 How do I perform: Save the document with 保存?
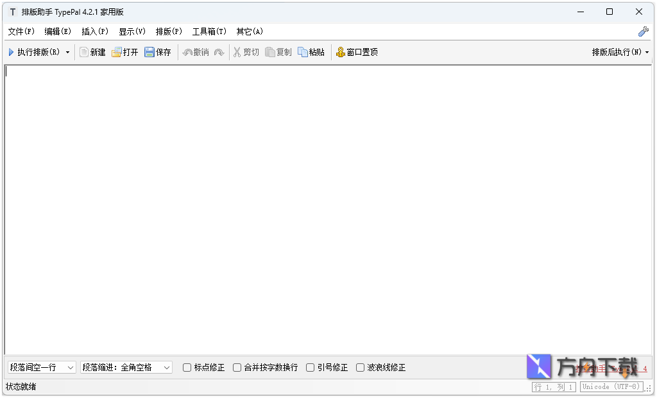(x=149, y=52)
